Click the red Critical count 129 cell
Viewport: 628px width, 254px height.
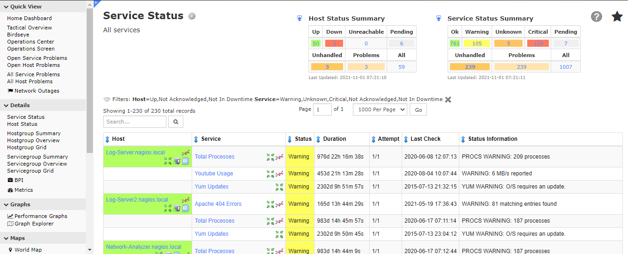pos(538,44)
